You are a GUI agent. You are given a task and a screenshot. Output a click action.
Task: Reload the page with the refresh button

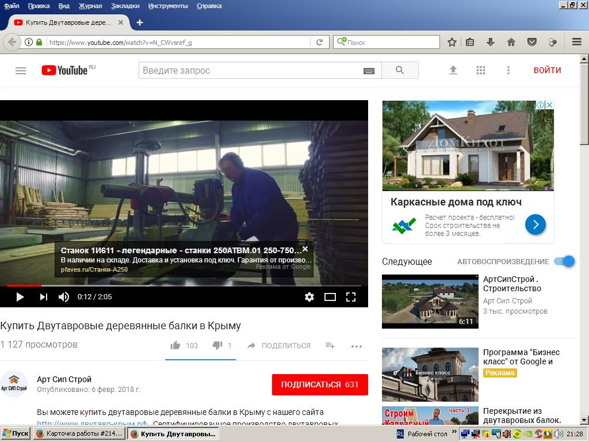(x=320, y=42)
